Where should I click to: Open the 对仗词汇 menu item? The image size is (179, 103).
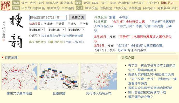[138, 3]
